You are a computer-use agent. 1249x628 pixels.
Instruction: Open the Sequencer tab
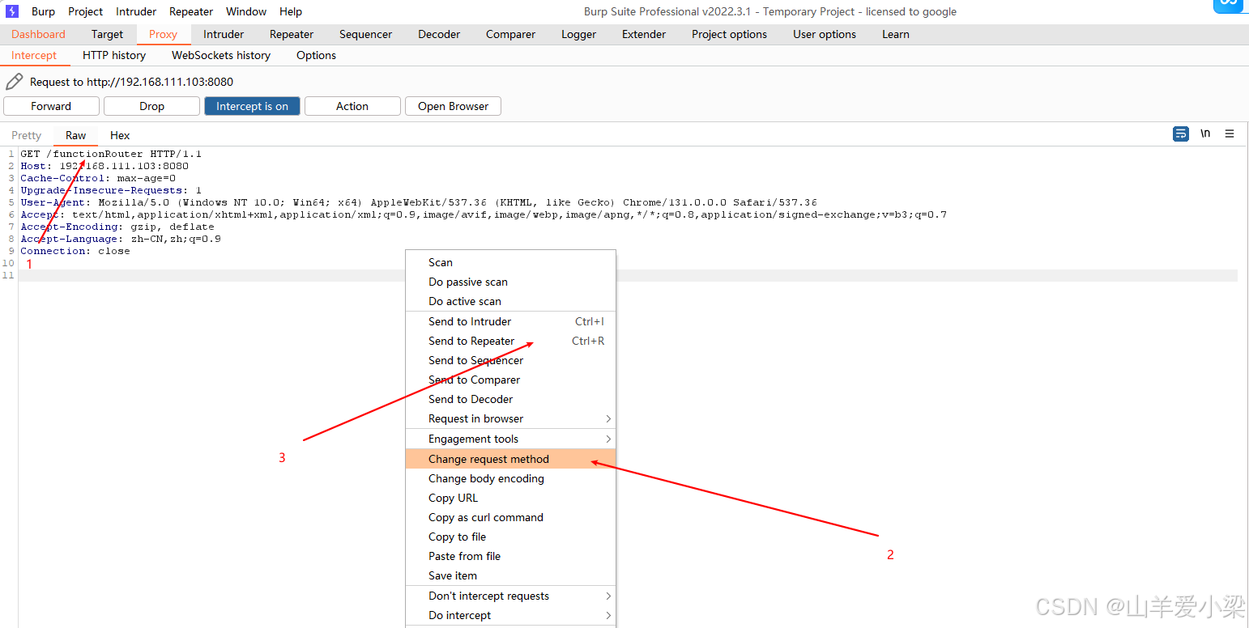(x=365, y=34)
